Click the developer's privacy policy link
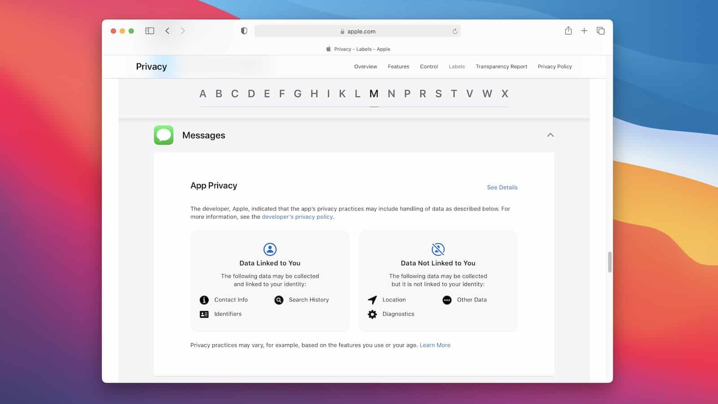Viewport: 718px width, 404px height. pyautogui.click(x=298, y=217)
